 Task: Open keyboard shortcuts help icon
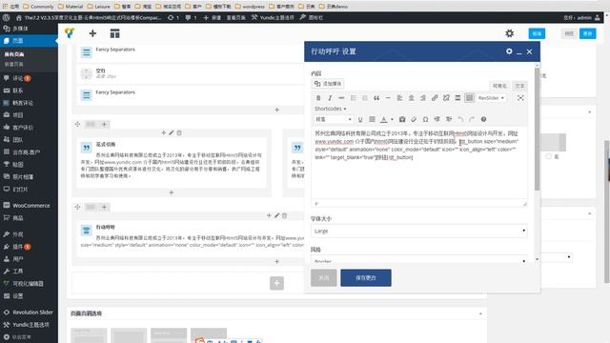point(483,119)
